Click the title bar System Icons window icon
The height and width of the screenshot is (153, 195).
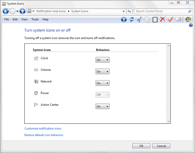point(4,4)
